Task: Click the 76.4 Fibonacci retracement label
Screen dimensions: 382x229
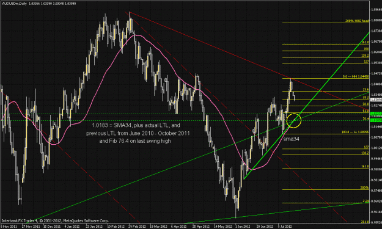Action: (x=365, y=118)
